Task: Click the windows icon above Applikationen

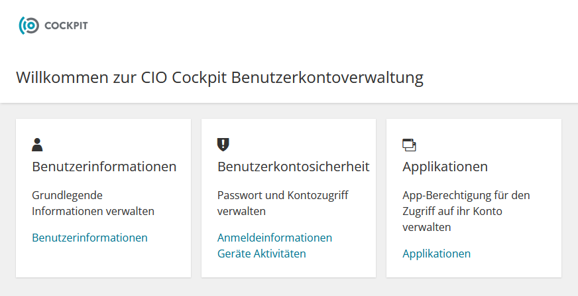Action: tap(409, 145)
